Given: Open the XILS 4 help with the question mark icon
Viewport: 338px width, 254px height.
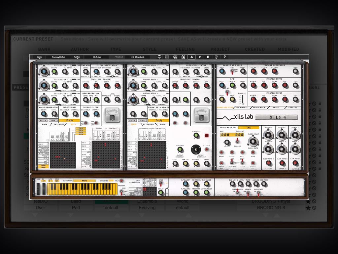Looking at the screenshot, I should (224, 57).
